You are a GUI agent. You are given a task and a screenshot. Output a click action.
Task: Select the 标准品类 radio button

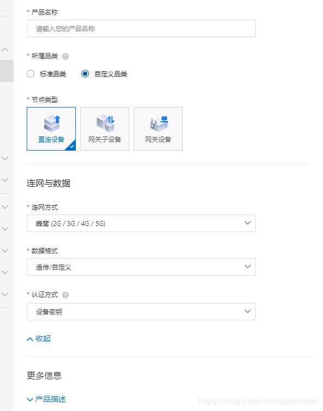(31, 74)
